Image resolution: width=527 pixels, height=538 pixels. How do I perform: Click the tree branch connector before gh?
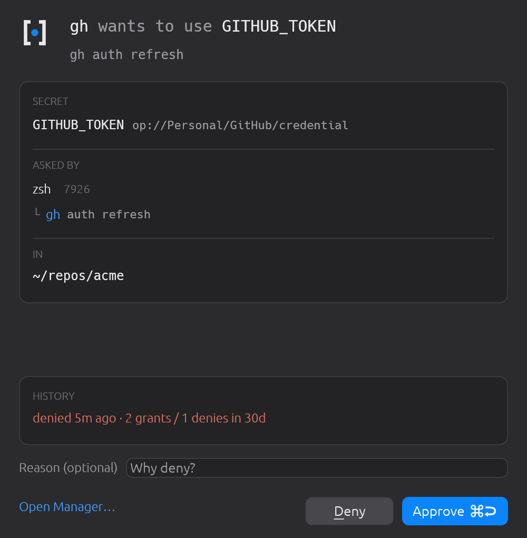(37, 213)
